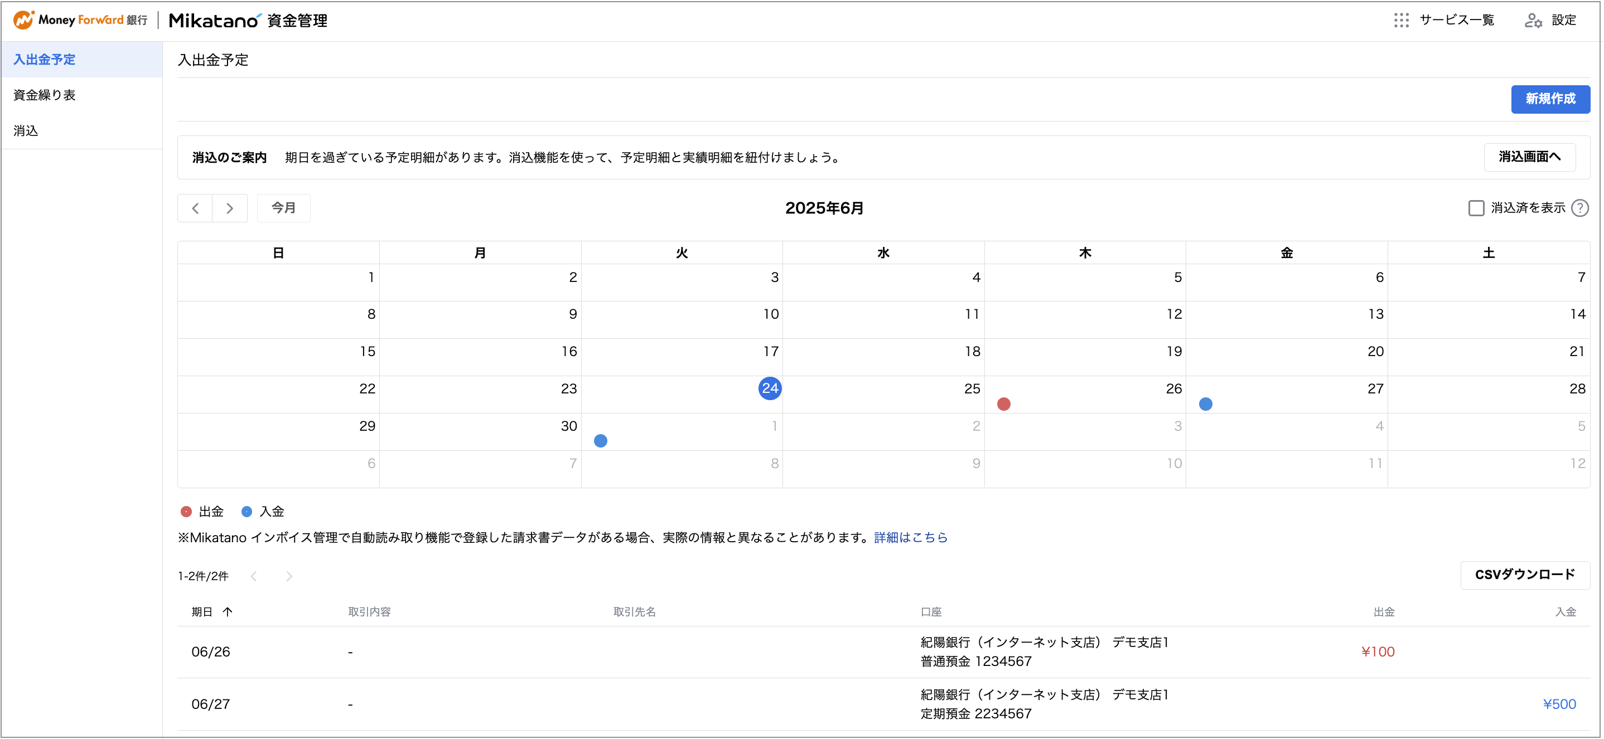Select highlighted date 24 in calendar

tap(770, 389)
